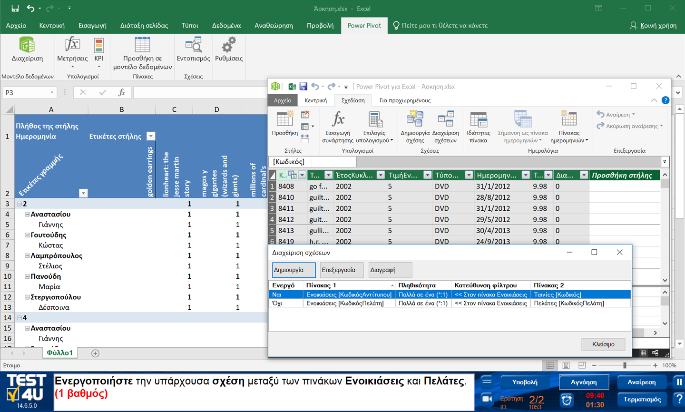Save from the Power Pivot quick access toolbar
Screen dimensions: 685x412
click(x=303, y=87)
